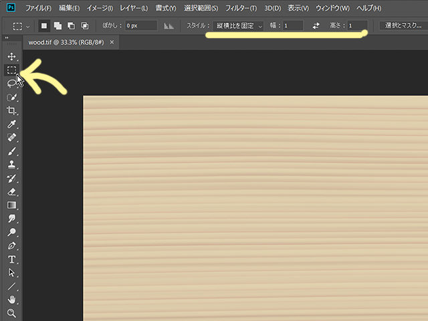Swap width and height values
The image size is (428, 321).
coord(316,26)
